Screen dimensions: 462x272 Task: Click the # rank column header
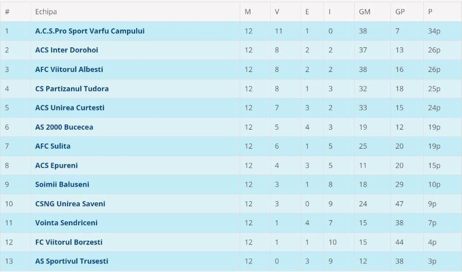pos(7,12)
